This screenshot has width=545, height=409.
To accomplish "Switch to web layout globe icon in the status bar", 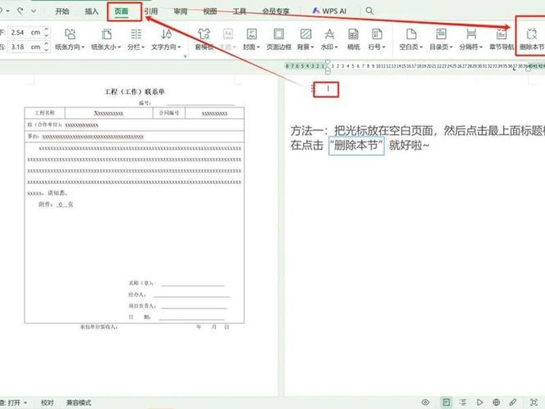I will (497, 402).
